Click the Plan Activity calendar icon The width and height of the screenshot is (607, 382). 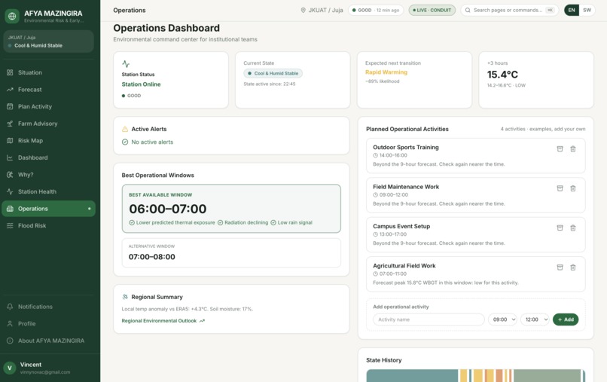(x=10, y=106)
